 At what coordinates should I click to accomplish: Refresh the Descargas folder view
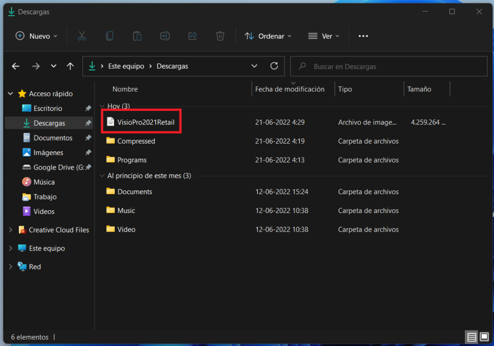pyautogui.click(x=274, y=66)
